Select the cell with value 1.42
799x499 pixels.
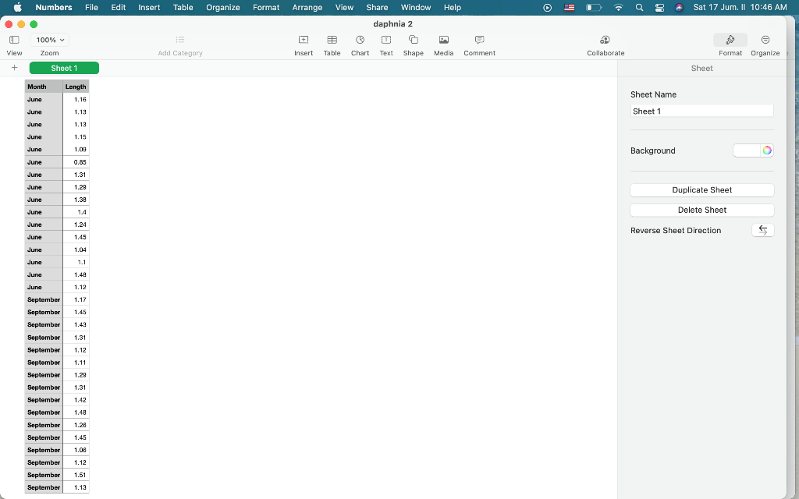pyautogui.click(x=76, y=400)
